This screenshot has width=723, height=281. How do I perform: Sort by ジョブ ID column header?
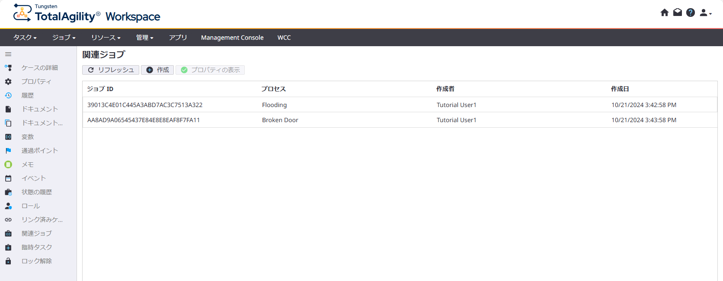100,89
